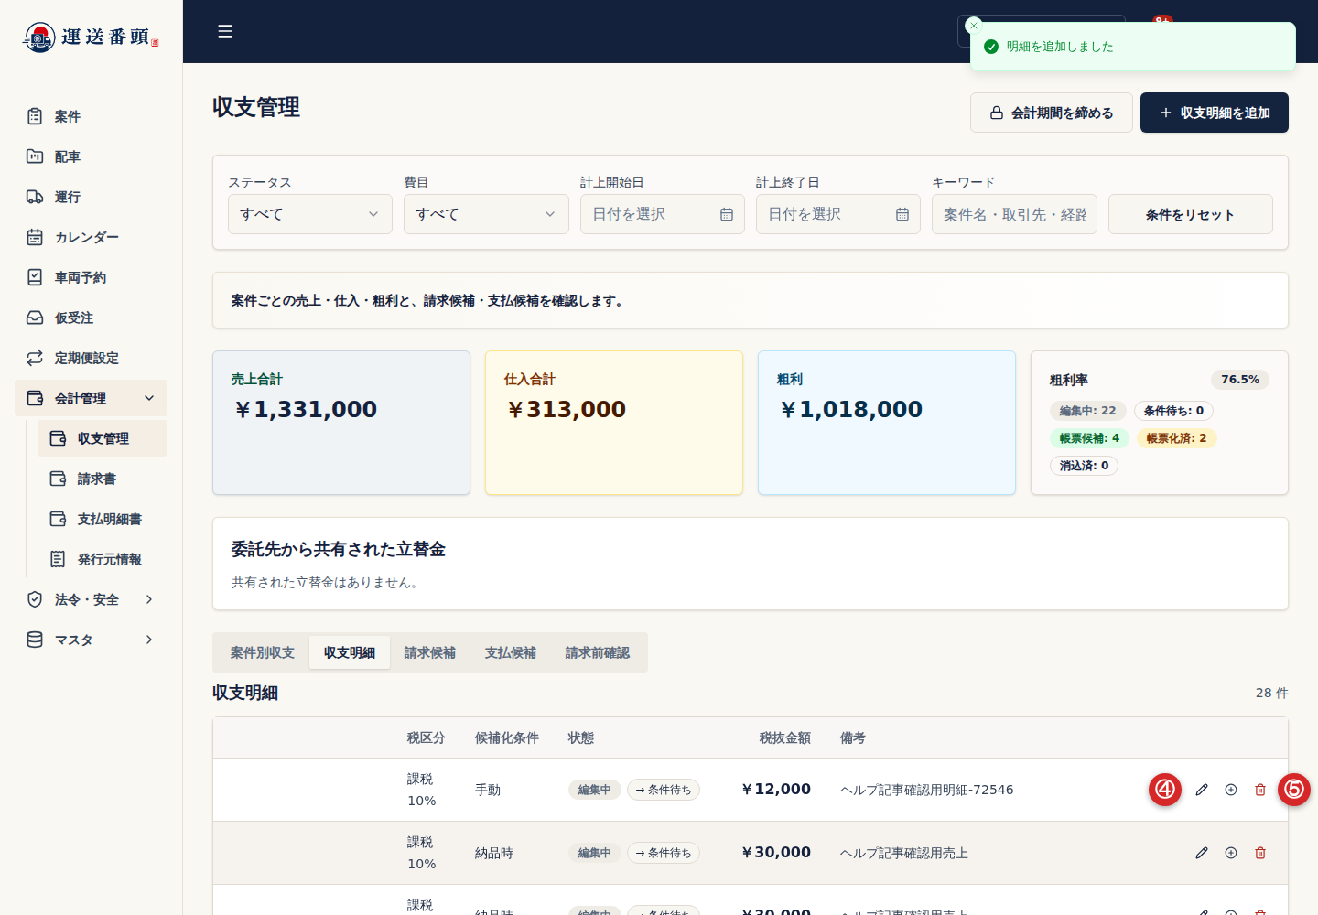This screenshot has width=1318, height=915.
Task: Edit the ¥12,000 row with pencil icon
Action: (x=1202, y=790)
